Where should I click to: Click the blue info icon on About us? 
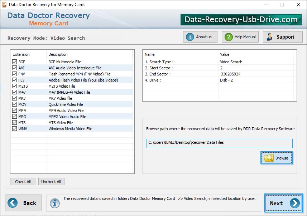tap(190, 37)
